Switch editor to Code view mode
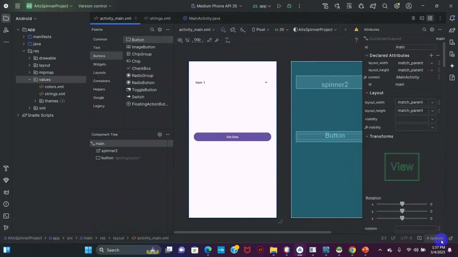 click(413, 18)
